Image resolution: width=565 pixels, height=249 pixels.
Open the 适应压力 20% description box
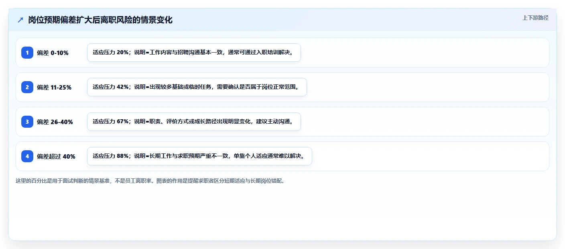194,53
